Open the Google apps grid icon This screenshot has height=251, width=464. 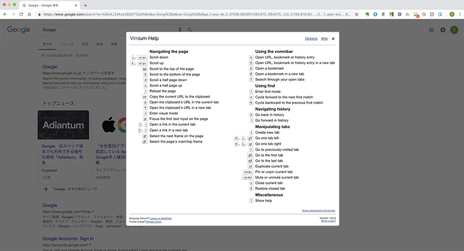pyautogui.click(x=432, y=30)
